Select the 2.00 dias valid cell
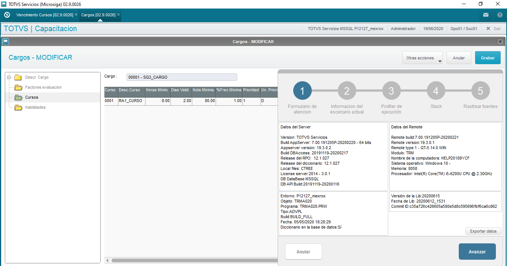This screenshot has width=507, height=266. pyautogui.click(x=181, y=101)
